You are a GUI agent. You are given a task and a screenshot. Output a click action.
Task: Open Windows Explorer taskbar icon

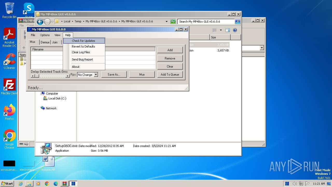(x=29, y=184)
